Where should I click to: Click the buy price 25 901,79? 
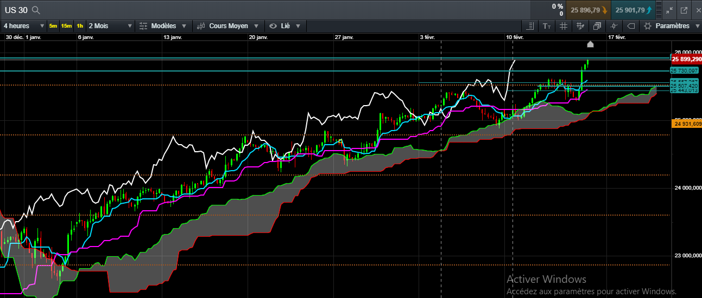(x=634, y=10)
